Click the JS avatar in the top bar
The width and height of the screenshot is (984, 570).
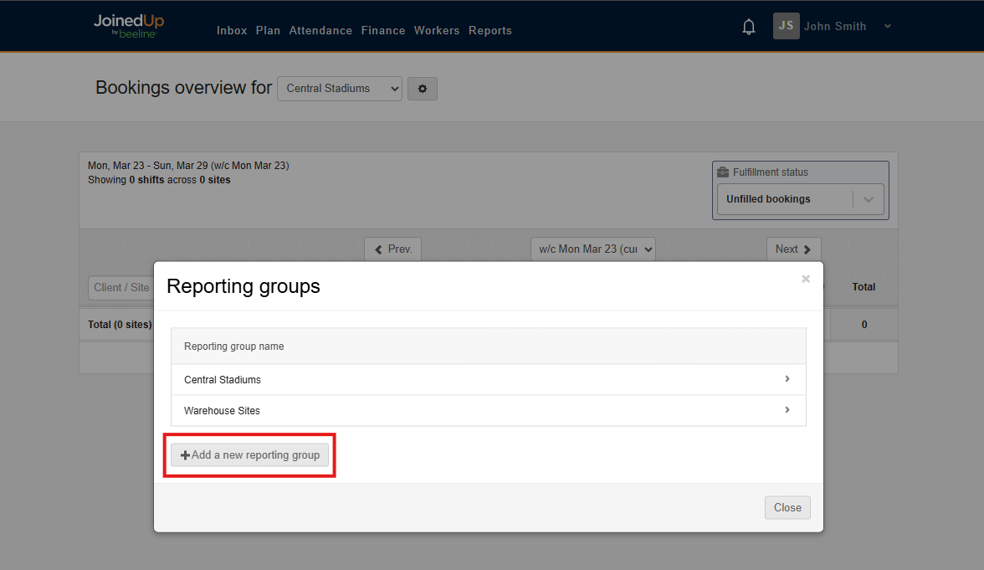(x=786, y=26)
